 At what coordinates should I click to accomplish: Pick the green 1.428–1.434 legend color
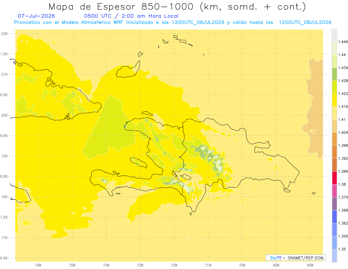334,74
